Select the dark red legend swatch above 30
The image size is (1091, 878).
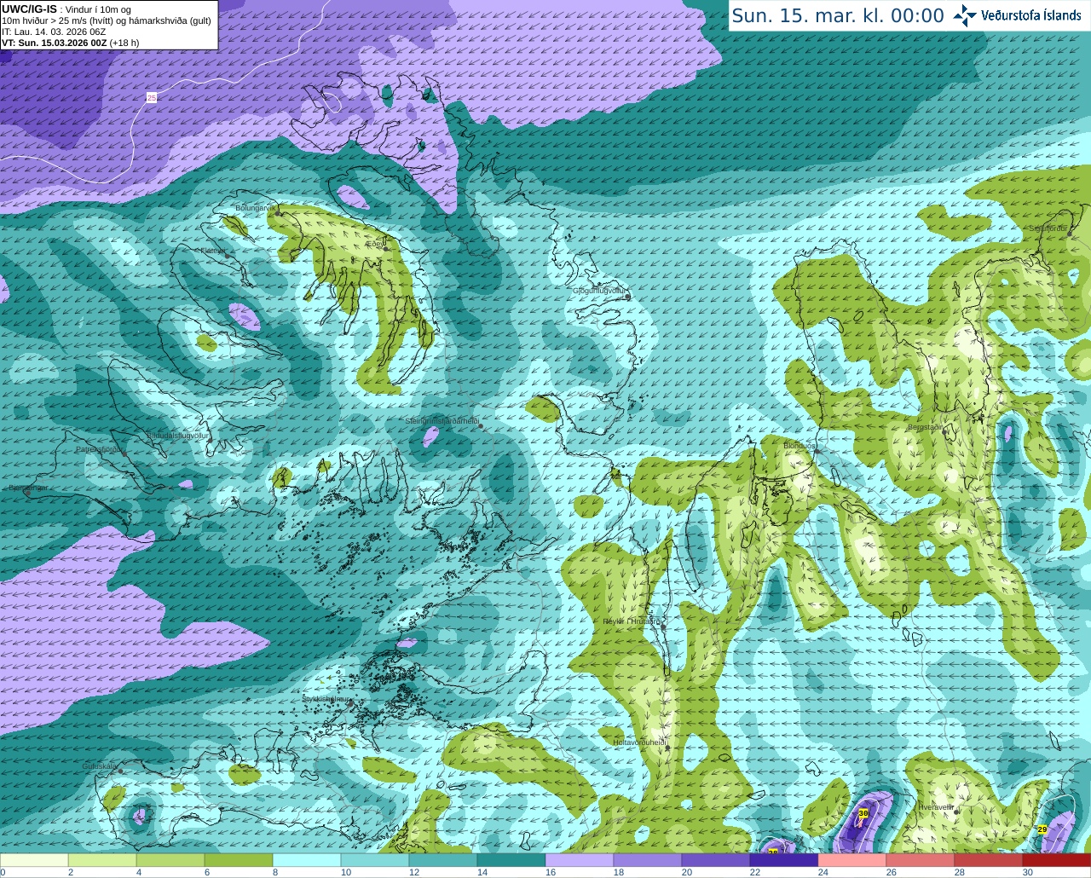(1057, 860)
